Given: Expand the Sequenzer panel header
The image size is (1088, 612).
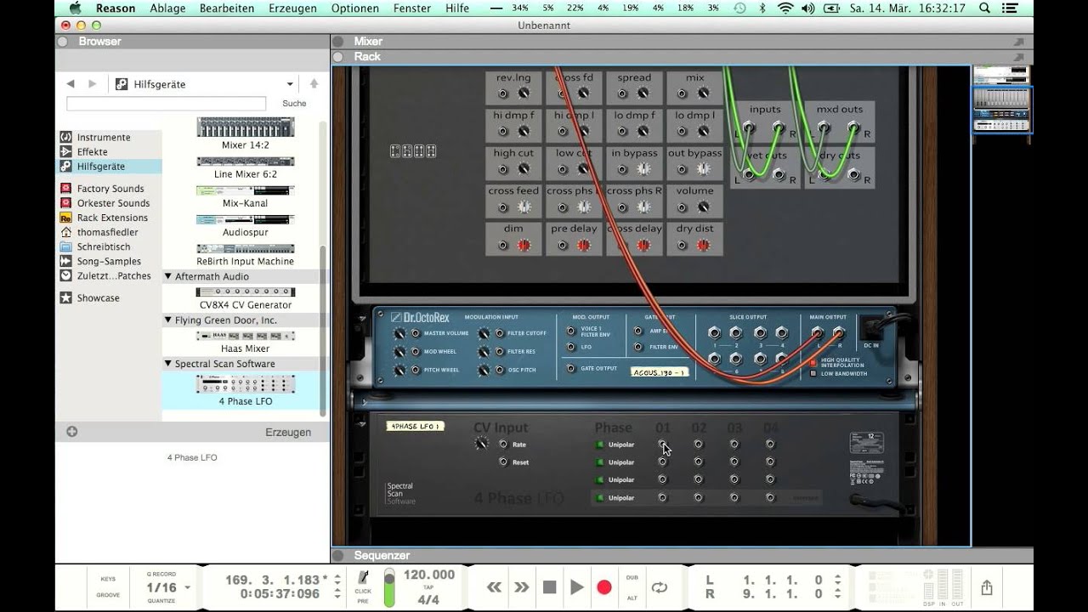Looking at the screenshot, I should 337,555.
